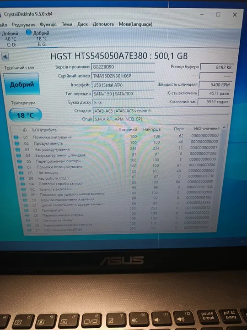Screen dimensions: 247x330
Task: Select the C: D: disk tab at 40 °C
Action: 10,39
